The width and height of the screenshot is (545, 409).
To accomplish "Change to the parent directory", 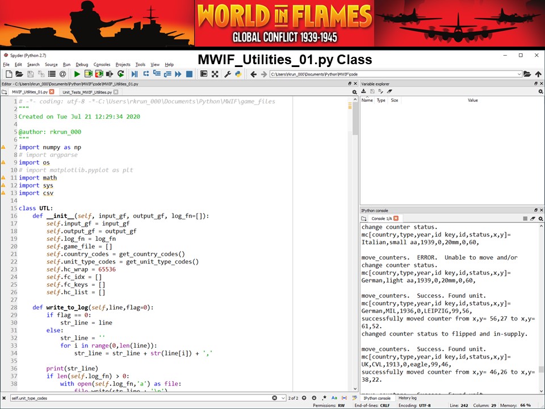I will (538, 74).
